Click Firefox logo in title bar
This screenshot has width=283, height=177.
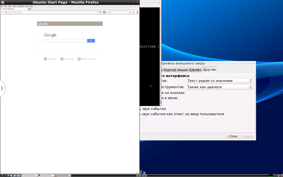point(2,2)
